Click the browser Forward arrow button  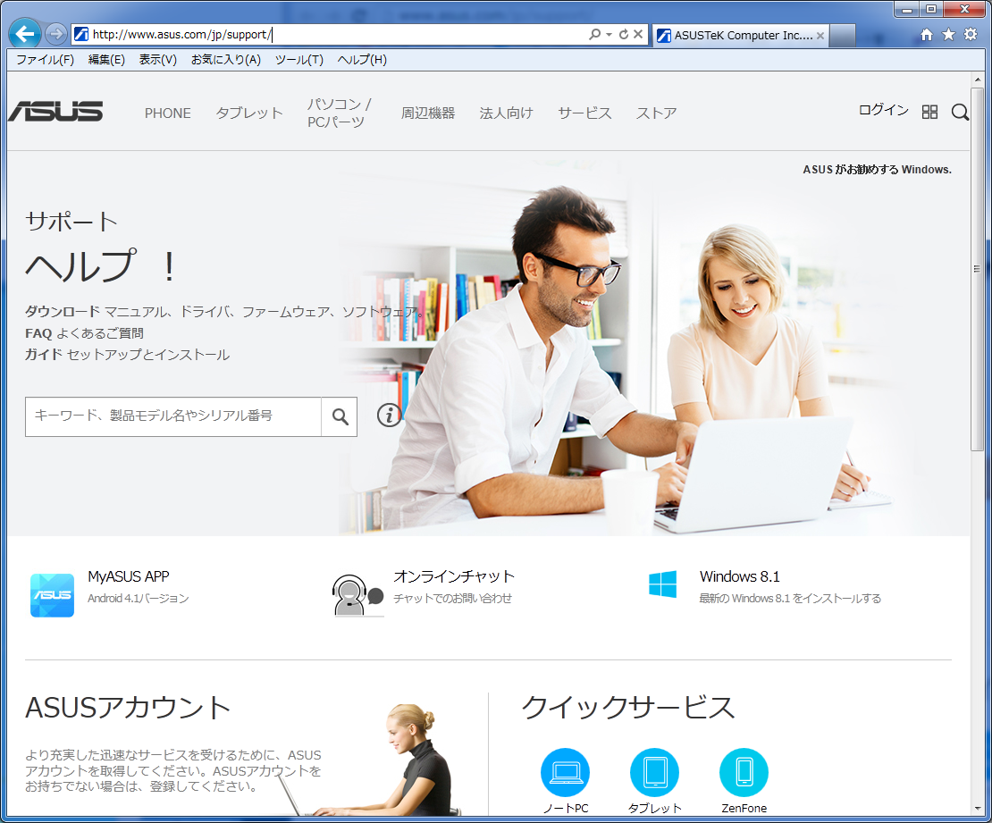coord(56,34)
